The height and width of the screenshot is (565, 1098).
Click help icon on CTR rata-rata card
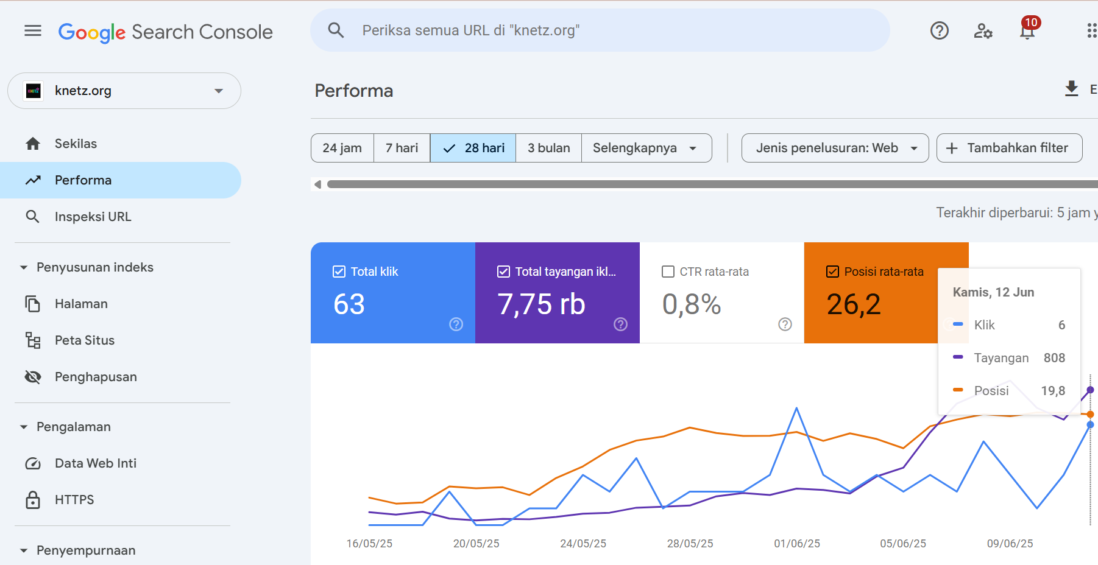pos(785,325)
